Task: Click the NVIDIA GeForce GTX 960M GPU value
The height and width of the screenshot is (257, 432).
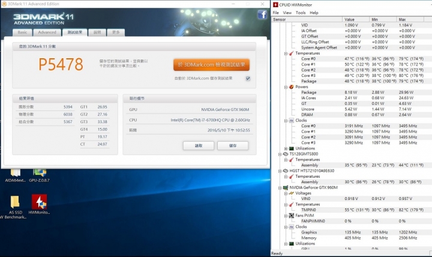Action: (x=225, y=110)
